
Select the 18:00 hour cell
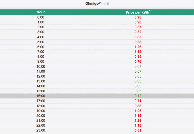tap(41, 106)
